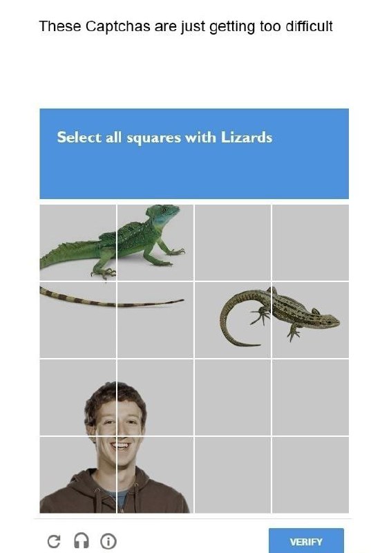Select the empty tile below brown lizard's head
The height and width of the screenshot is (553, 371).
[x=310, y=397]
